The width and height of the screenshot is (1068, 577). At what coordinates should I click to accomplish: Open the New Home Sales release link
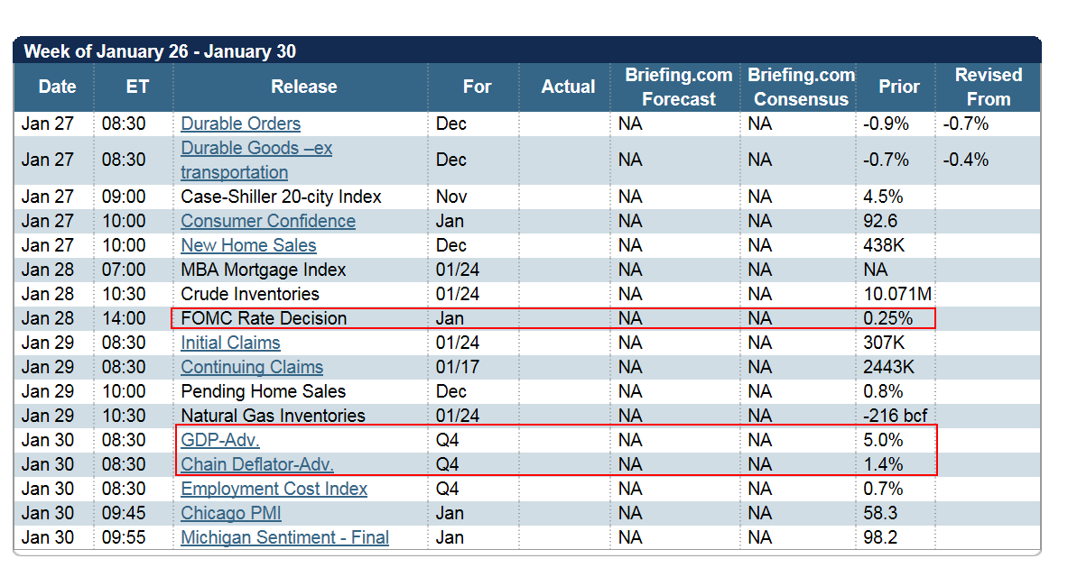248,245
